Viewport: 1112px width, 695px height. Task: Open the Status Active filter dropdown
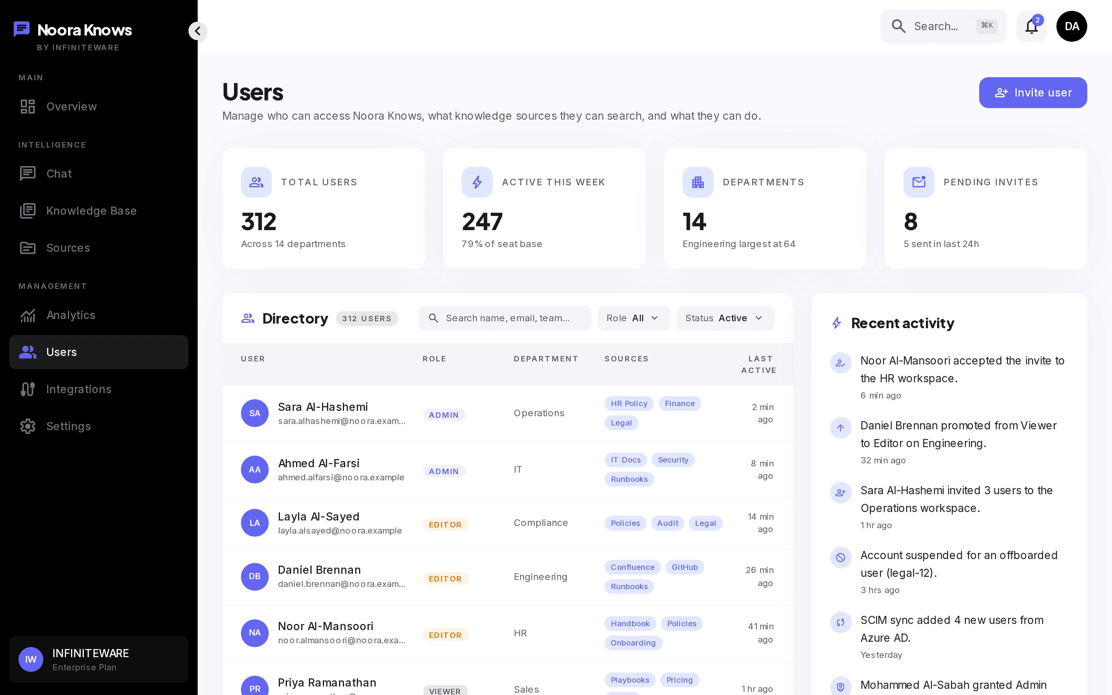click(x=725, y=318)
